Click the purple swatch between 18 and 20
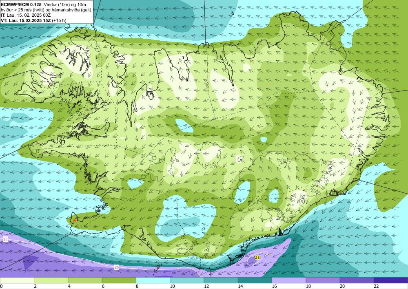Image resolution: width=408 pixels, height=289 pixels. [x=323, y=280]
